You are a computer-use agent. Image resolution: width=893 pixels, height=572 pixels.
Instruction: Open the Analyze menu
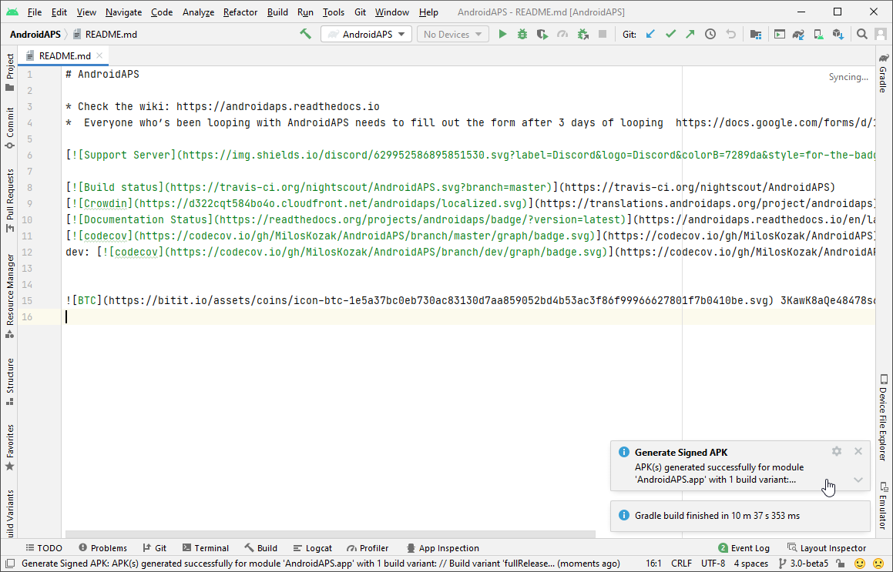coord(198,12)
